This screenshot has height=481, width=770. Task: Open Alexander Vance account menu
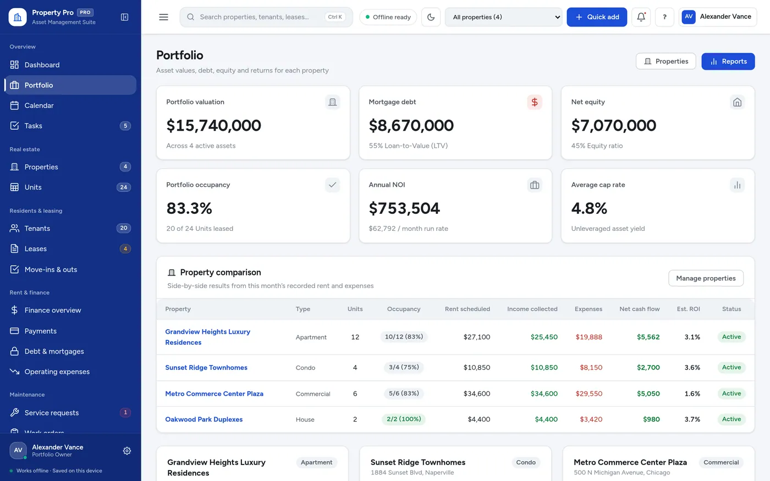pos(718,17)
